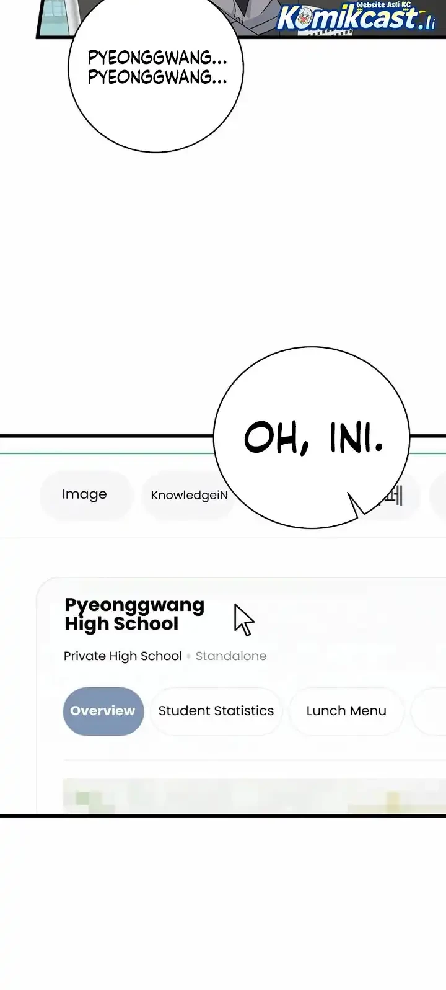Click the blurred map preview image
This screenshot has height=990, width=446.
click(255, 796)
